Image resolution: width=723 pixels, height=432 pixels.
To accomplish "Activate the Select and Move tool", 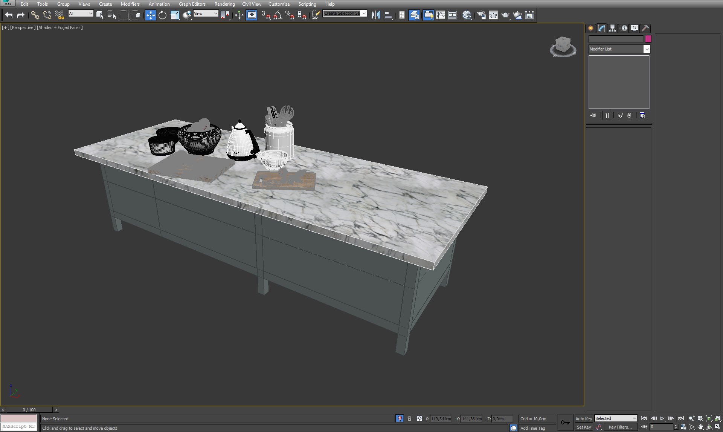I will [x=150, y=15].
